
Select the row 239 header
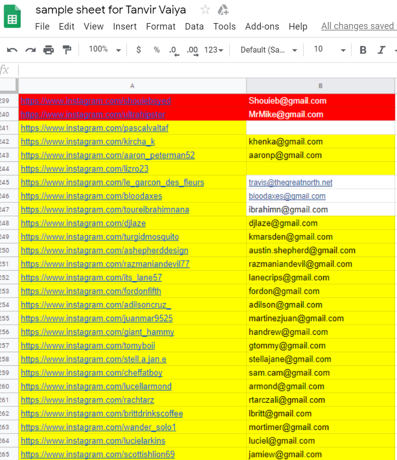point(9,101)
